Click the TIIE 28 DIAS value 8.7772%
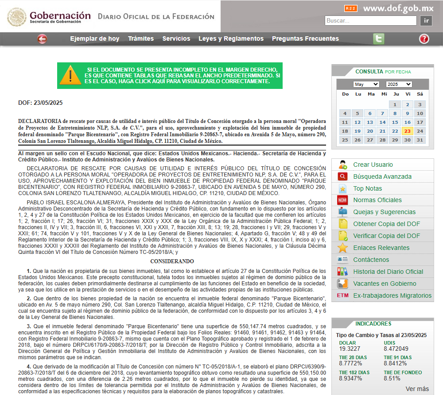The height and width of the screenshot is (395, 443). pos(350,364)
